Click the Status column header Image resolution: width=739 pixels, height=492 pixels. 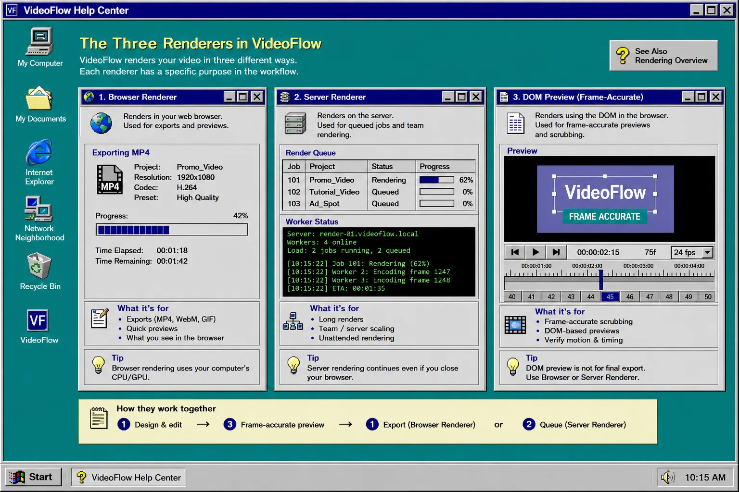[x=392, y=166]
